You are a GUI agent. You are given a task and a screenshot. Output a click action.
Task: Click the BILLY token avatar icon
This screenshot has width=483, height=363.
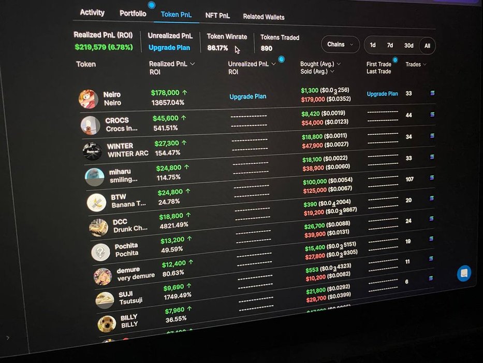click(106, 323)
